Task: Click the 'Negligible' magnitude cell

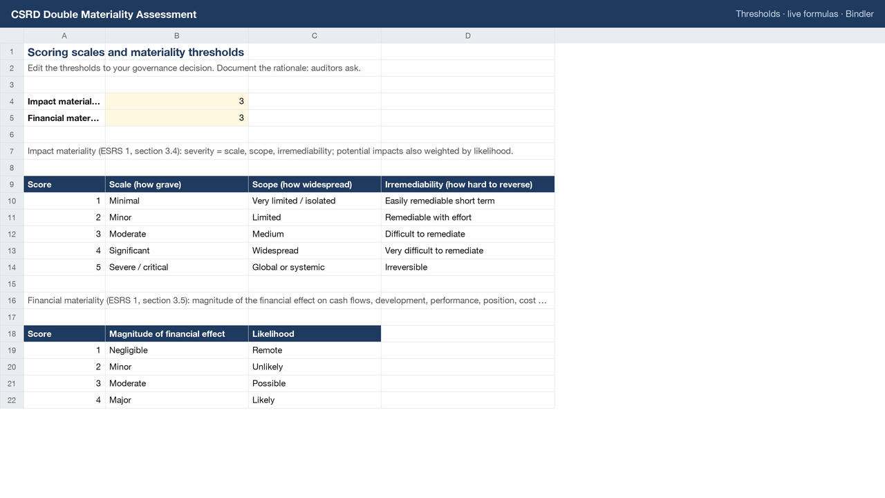Action: coord(177,351)
